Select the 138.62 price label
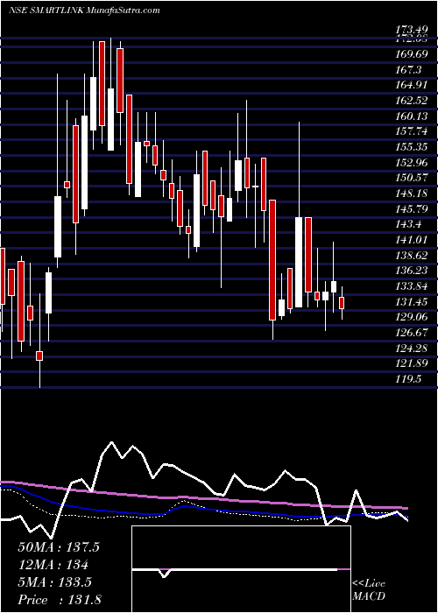 pyautogui.click(x=412, y=256)
